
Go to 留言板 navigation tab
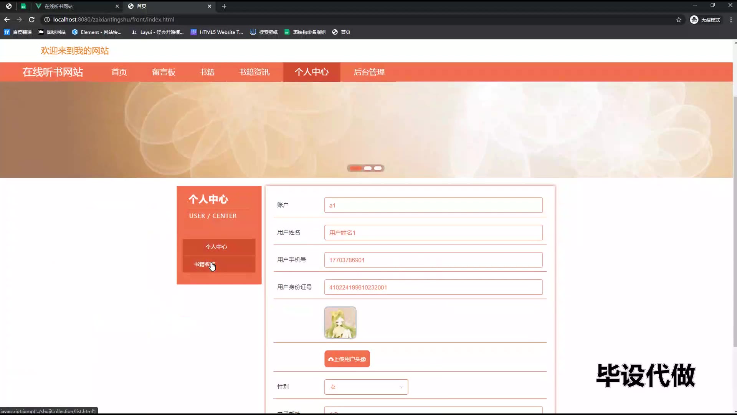[x=164, y=72]
